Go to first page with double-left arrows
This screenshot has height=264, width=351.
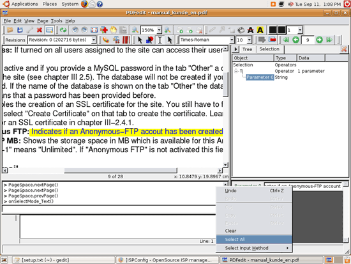click(286, 40)
